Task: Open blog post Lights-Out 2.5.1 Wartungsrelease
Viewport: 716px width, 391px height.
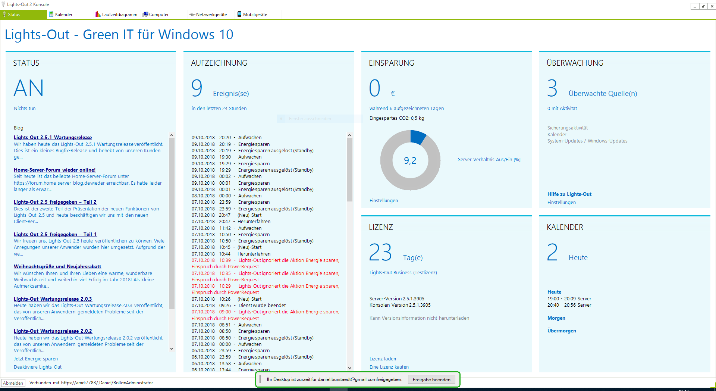Action: (x=53, y=137)
